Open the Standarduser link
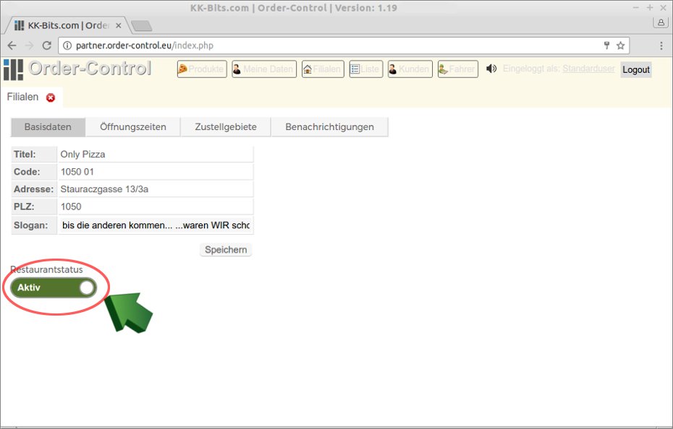 point(588,69)
